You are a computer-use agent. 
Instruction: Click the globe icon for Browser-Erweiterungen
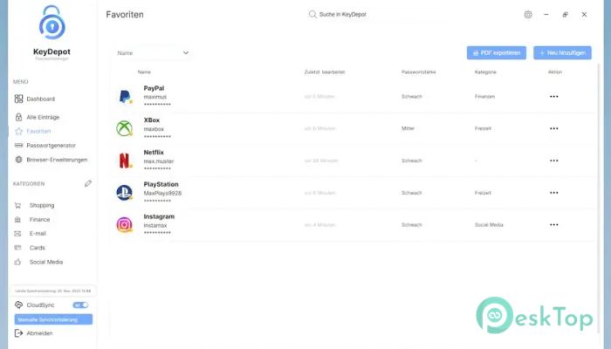tap(18, 160)
